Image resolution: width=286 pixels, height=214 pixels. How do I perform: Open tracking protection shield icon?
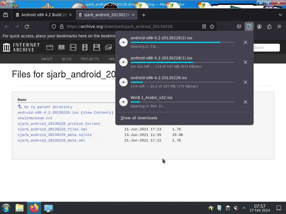(x=54, y=26)
